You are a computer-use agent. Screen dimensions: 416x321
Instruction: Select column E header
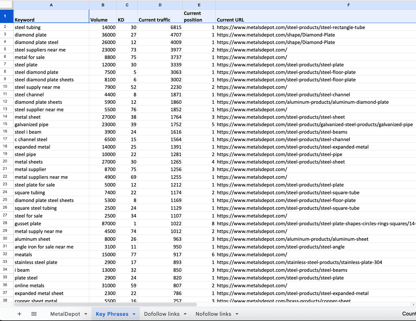click(199, 5)
